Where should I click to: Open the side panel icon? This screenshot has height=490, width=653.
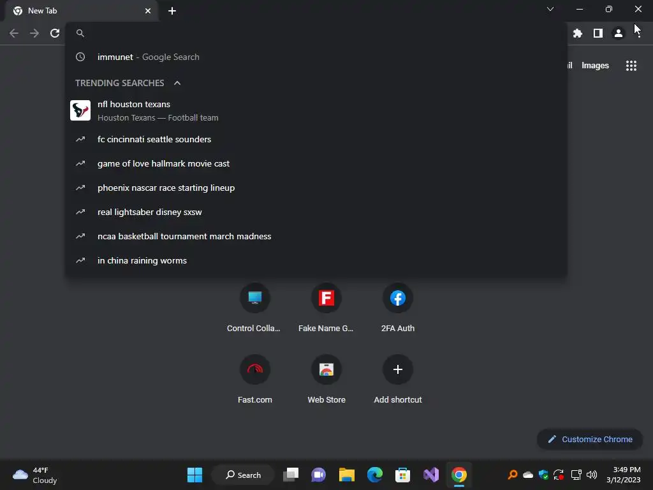598,33
